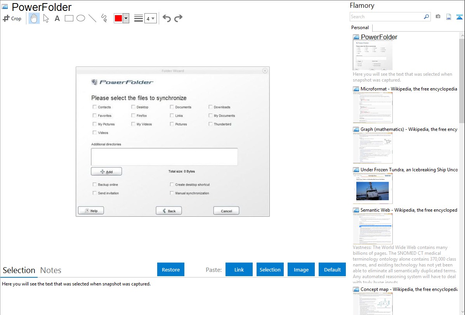Click the Paste Selection button
465x315 pixels.
coord(270,270)
